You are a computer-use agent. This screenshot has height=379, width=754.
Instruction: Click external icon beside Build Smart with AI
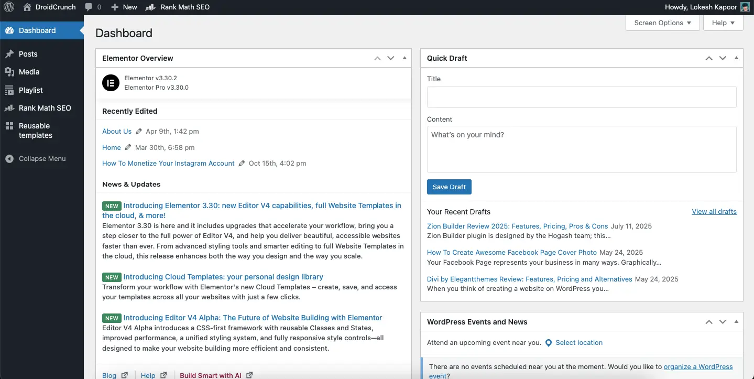click(249, 375)
